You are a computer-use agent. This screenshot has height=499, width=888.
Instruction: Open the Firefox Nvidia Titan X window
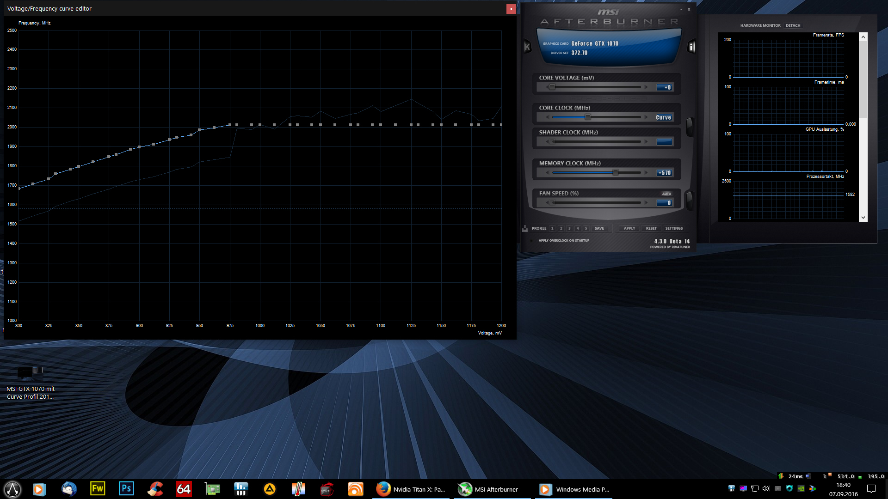click(x=411, y=489)
